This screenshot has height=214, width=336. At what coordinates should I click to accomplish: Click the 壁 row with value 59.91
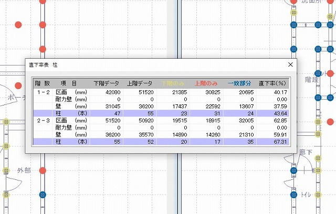click(157, 134)
